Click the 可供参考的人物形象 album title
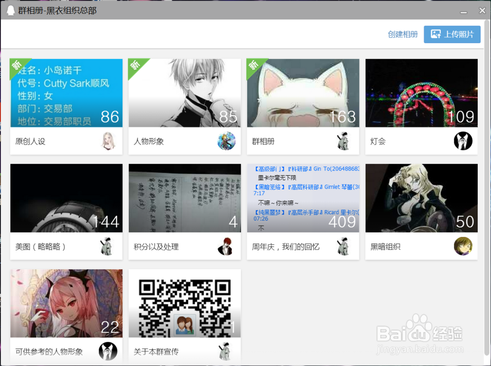491x366 pixels. point(49,352)
